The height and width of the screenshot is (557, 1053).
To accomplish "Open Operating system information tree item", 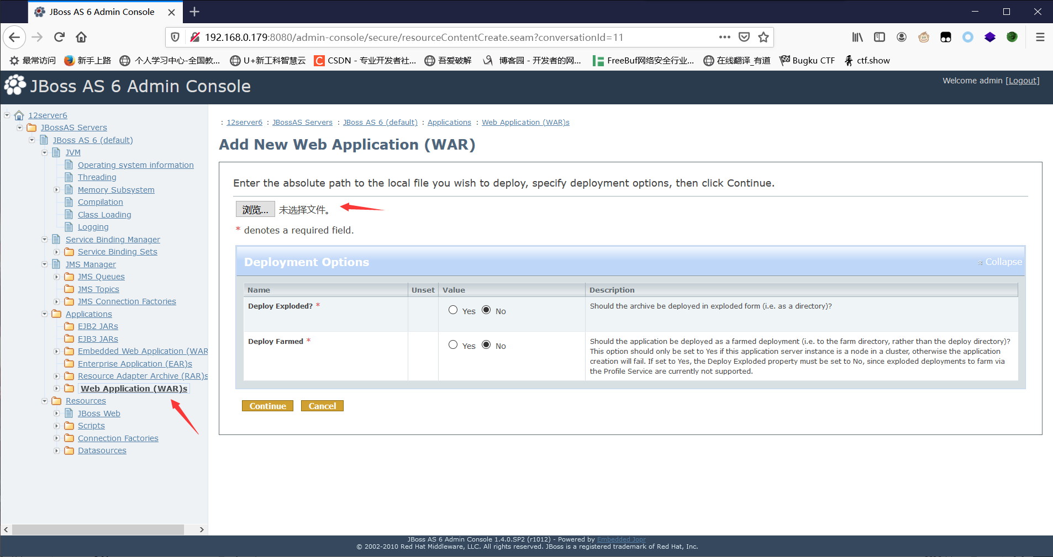I will (136, 165).
